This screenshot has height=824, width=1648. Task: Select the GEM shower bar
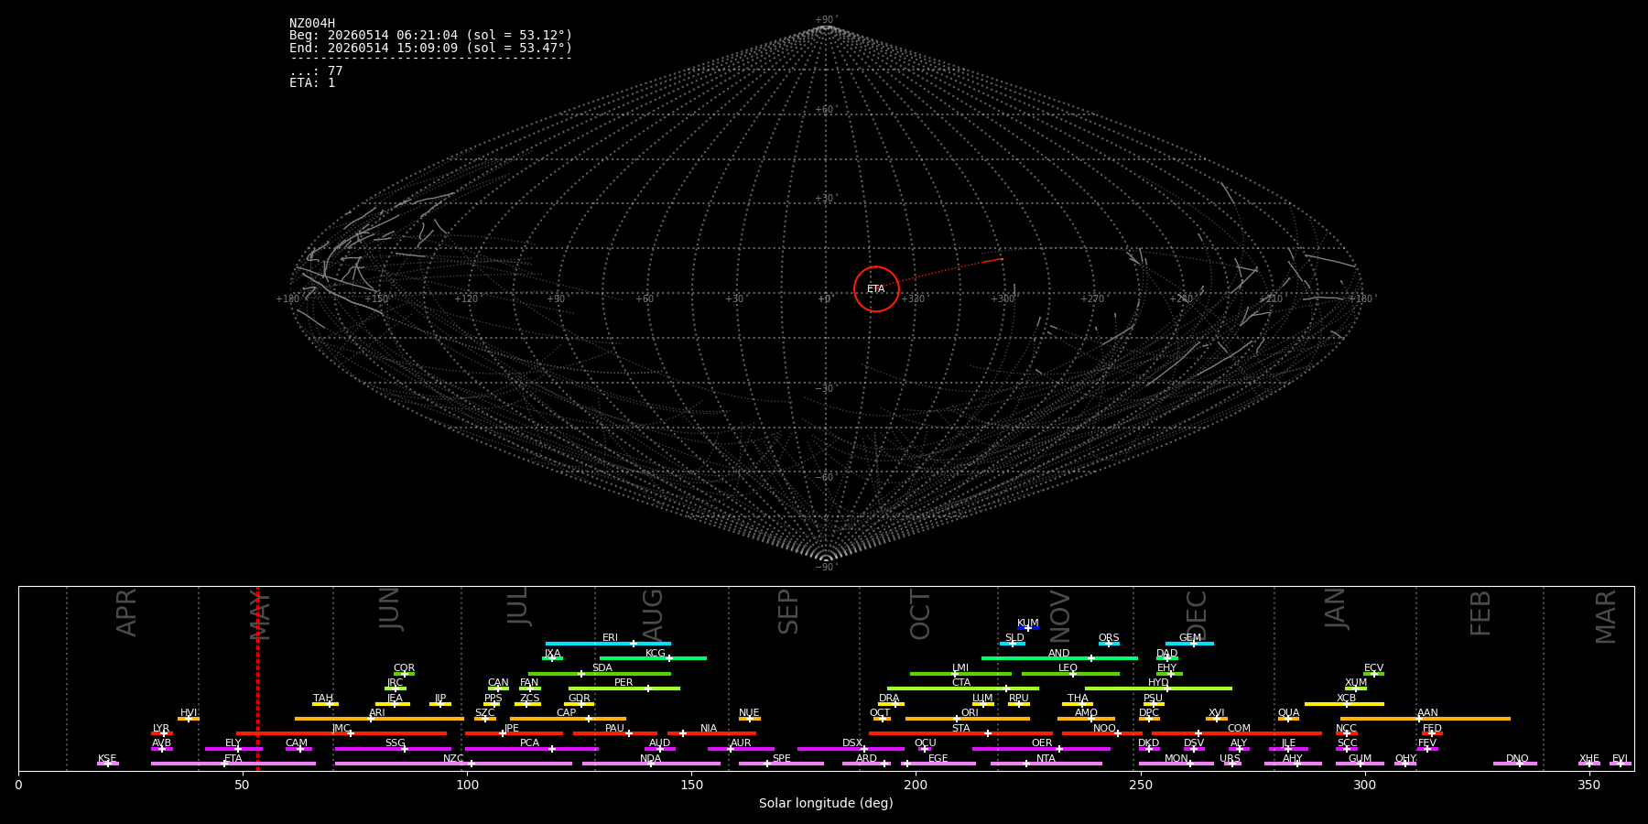[1189, 644]
